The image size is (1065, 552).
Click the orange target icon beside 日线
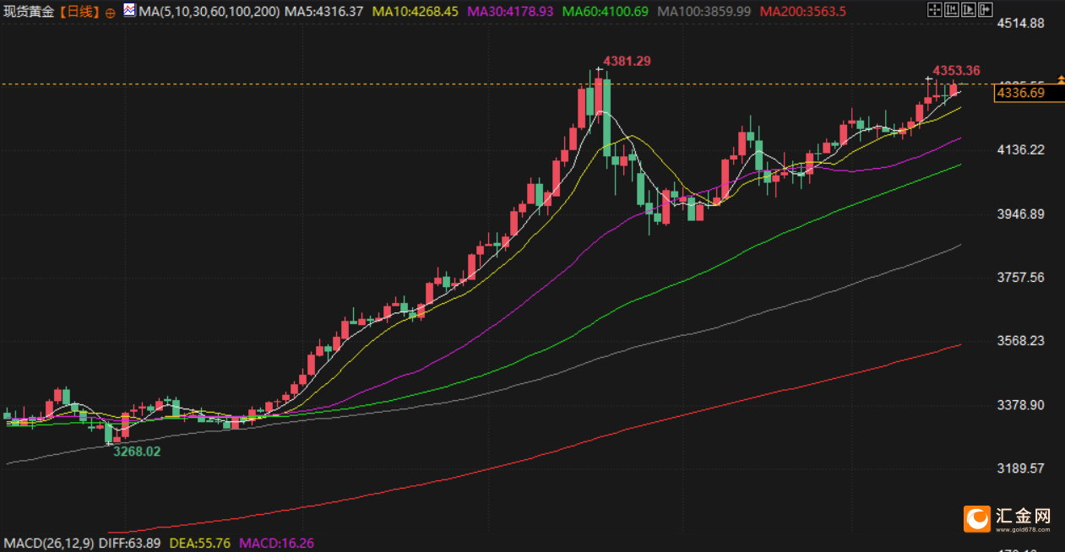click(x=110, y=13)
